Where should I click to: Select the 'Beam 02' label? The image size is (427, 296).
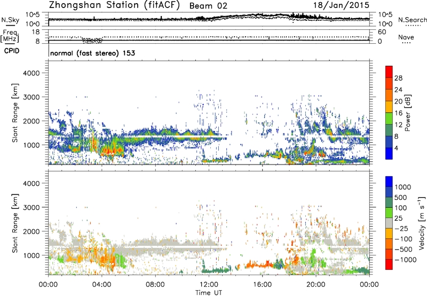(x=208, y=6)
